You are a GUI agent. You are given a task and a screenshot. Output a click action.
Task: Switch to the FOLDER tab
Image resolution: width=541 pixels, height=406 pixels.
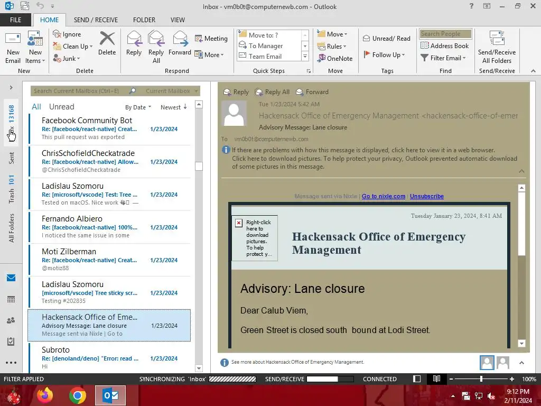pyautogui.click(x=144, y=20)
